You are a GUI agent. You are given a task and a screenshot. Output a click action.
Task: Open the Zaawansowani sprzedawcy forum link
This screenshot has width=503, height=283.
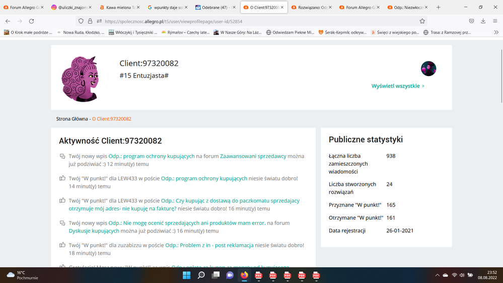(253, 156)
